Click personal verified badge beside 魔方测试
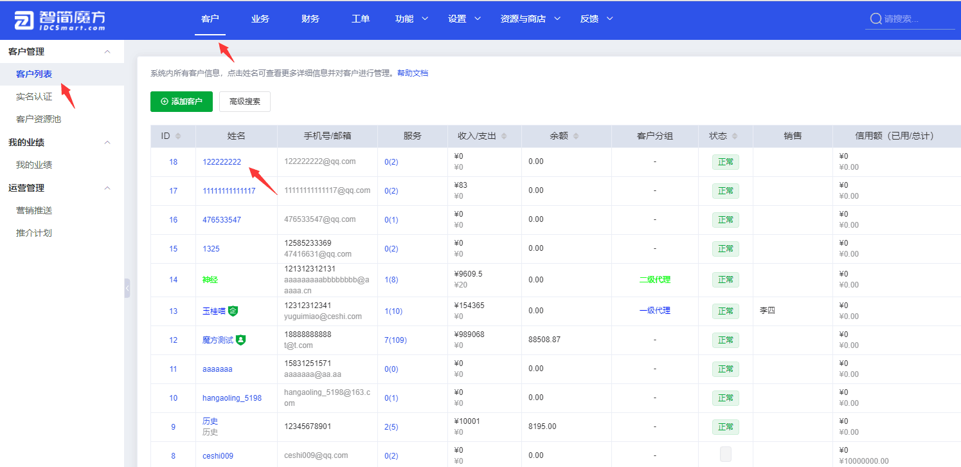This screenshot has height=467, width=961. click(240, 340)
